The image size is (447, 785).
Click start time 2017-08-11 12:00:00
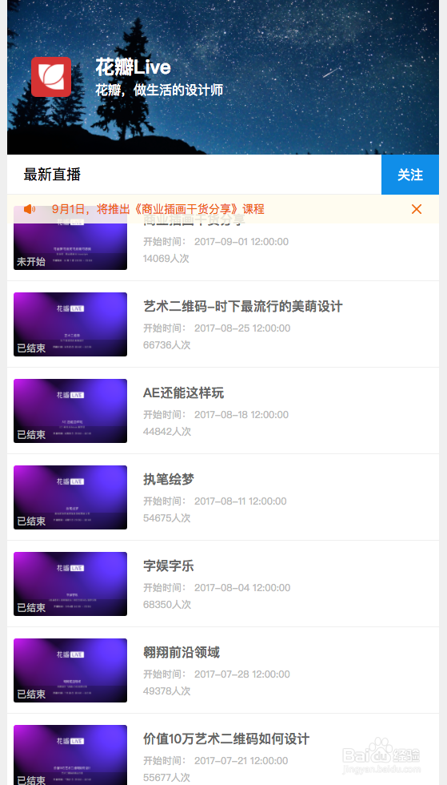[241, 501]
